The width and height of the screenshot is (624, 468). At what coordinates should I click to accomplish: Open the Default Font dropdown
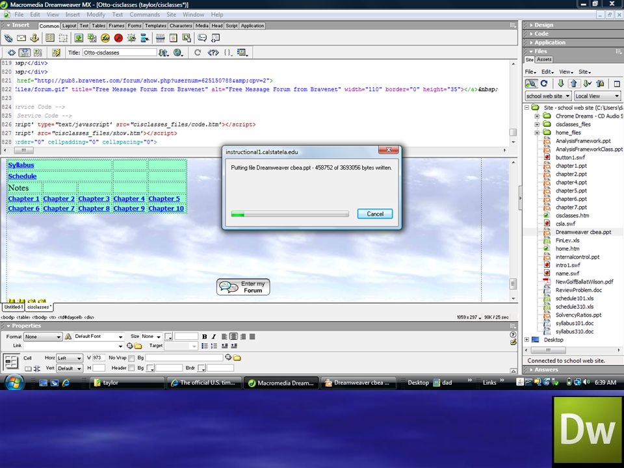99,337
